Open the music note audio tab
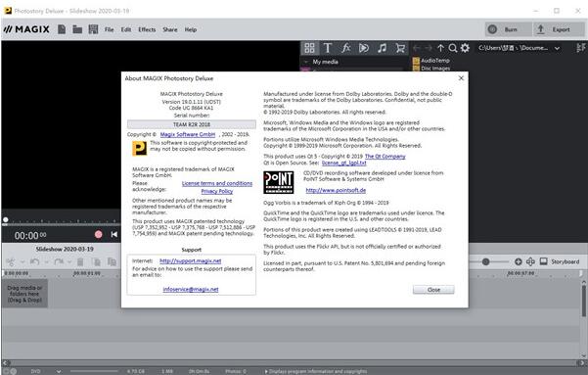Screen dimensions: 588x375 [x=383, y=48]
